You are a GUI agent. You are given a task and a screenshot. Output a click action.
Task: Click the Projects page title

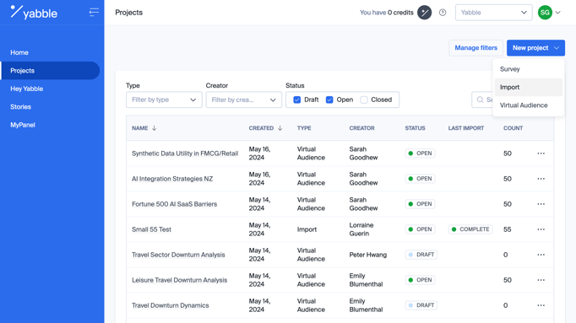point(129,13)
